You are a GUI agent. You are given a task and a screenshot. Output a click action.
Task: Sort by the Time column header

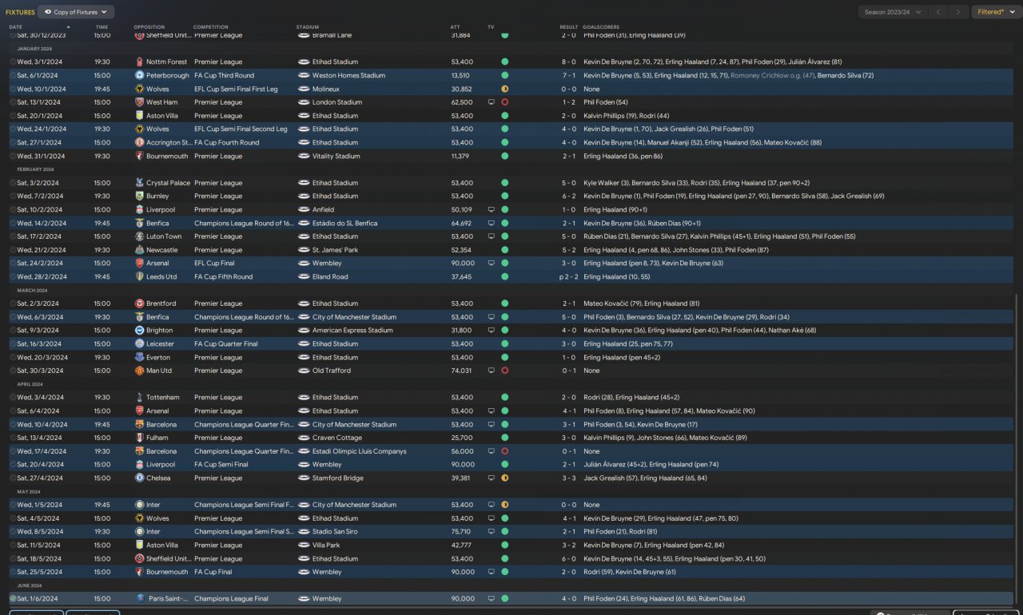tap(102, 27)
